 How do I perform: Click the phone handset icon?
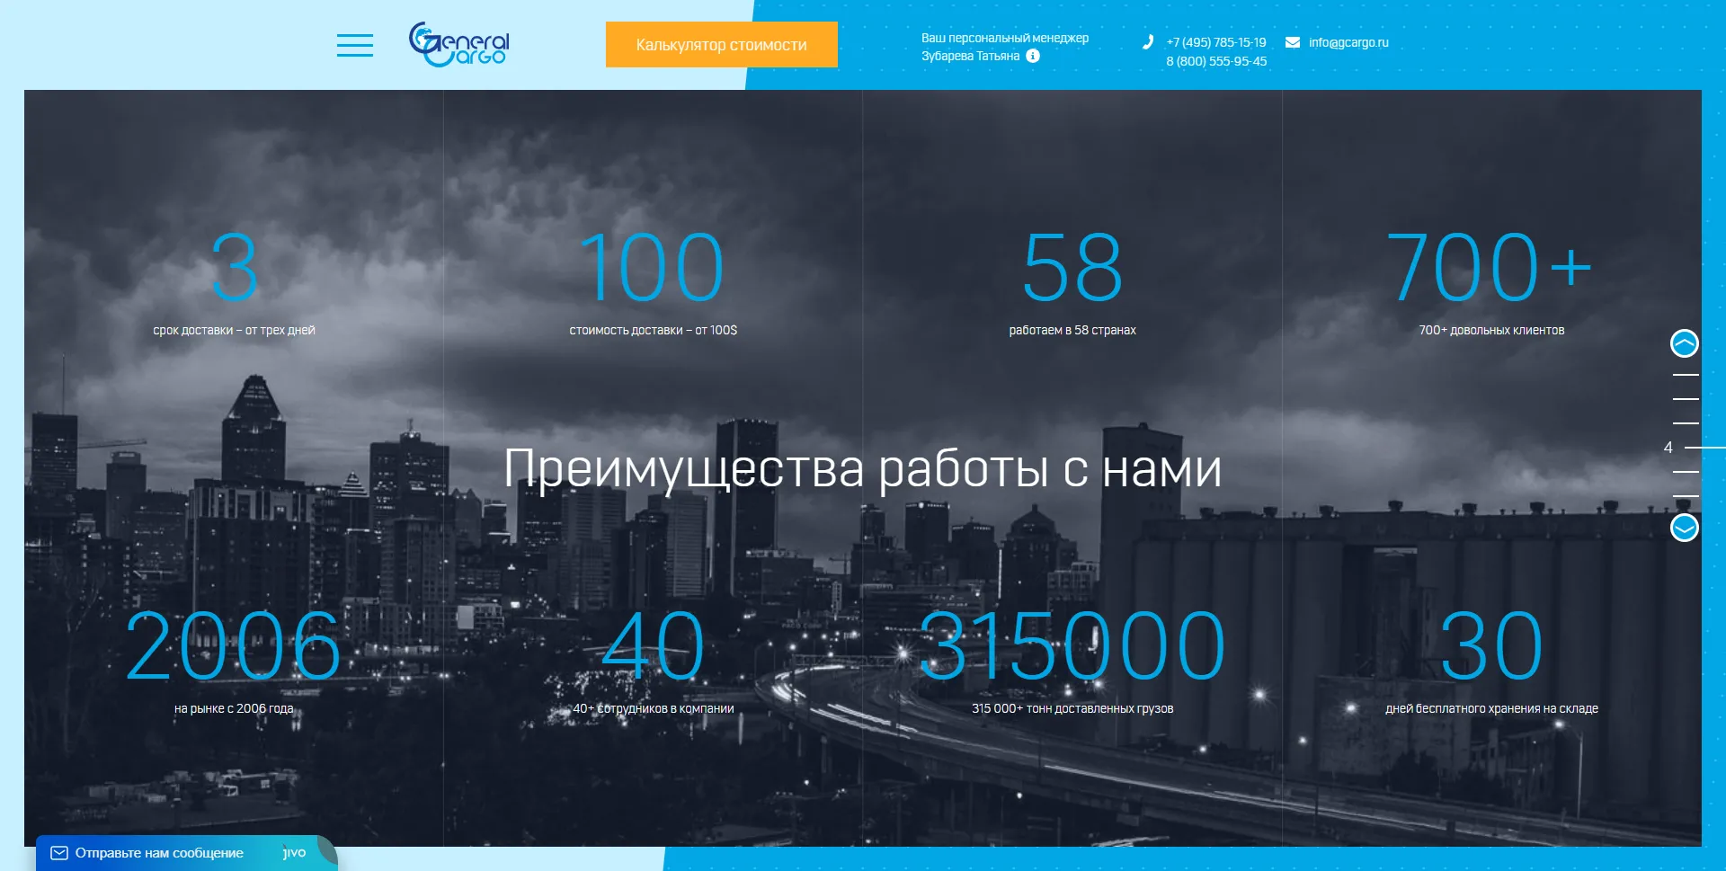pos(1148,42)
